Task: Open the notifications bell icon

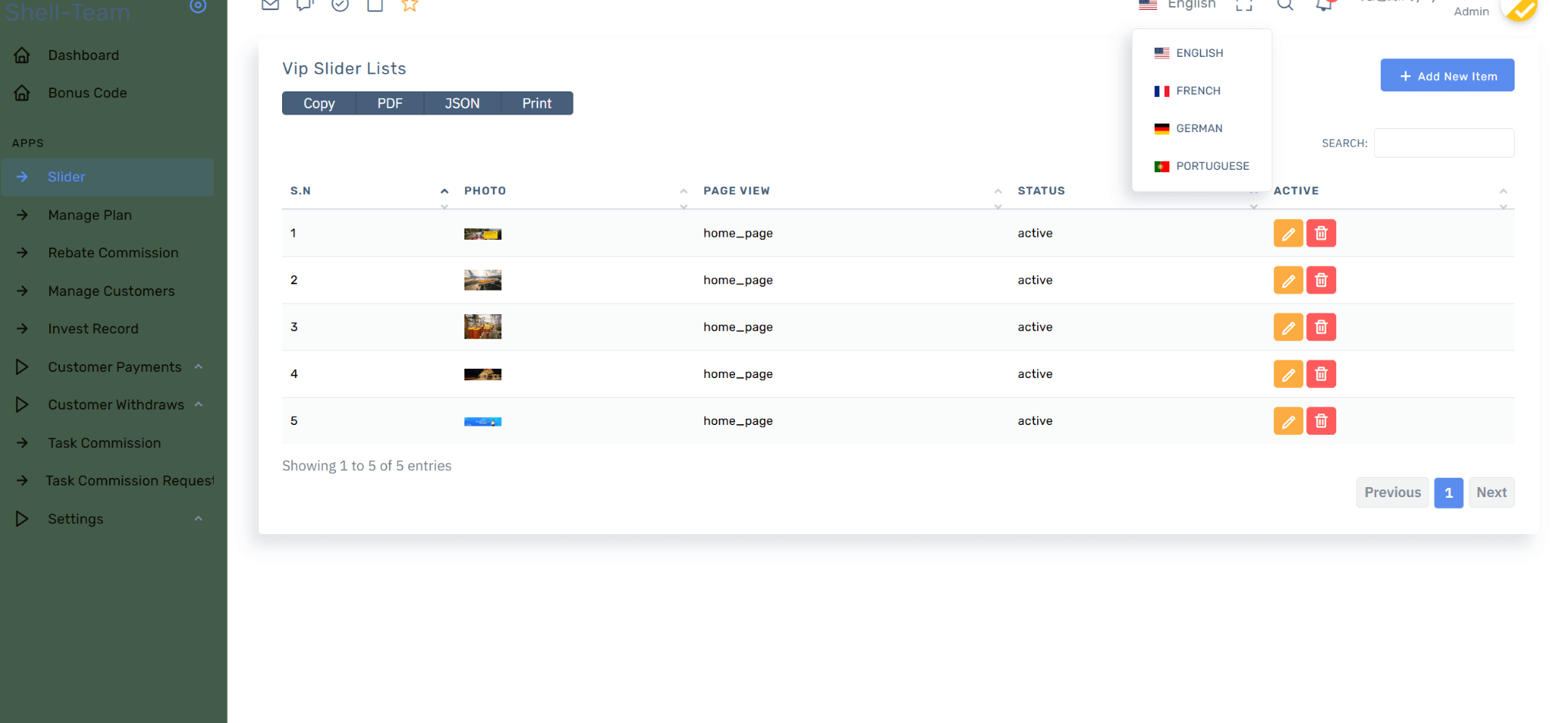Action: (x=1323, y=5)
